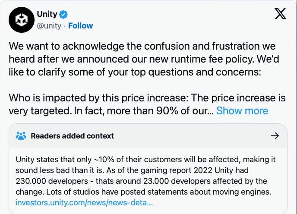The image size is (297, 214).
Task: Click the community people icon beside Readers added context
Action: pos(21,136)
